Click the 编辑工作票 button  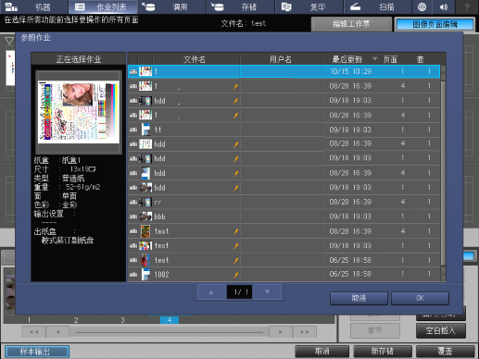pos(351,24)
